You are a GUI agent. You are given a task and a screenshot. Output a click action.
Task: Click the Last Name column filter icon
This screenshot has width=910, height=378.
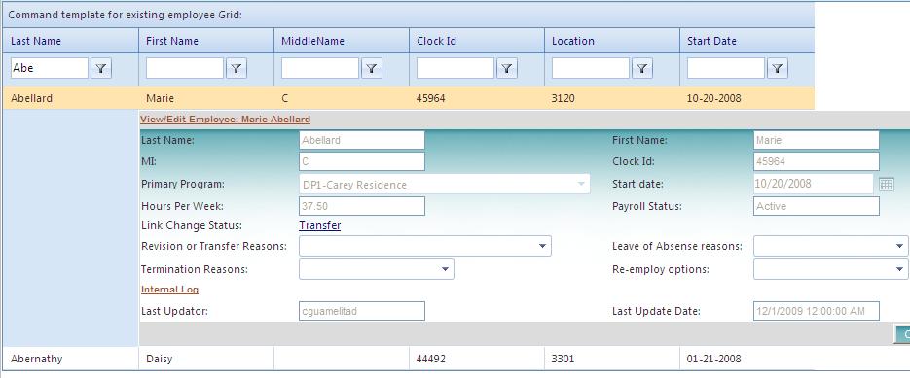point(101,68)
